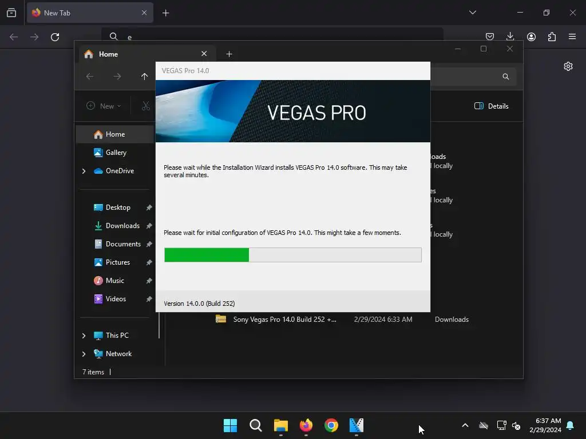Open the New dropdown in File Explorer
This screenshot has width=586, height=439.
click(104, 106)
